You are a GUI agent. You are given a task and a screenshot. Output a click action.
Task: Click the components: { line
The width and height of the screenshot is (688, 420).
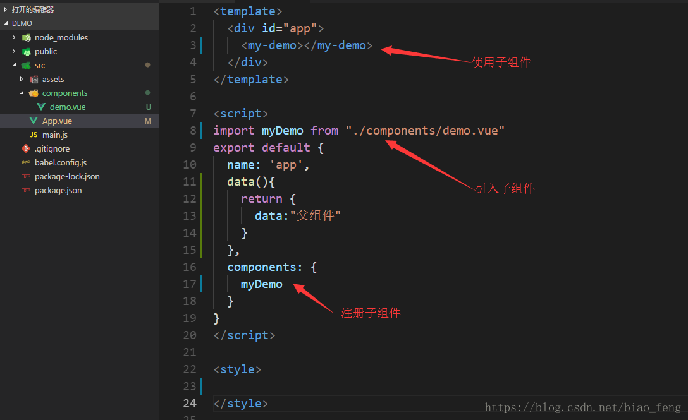pyautogui.click(x=272, y=267)
